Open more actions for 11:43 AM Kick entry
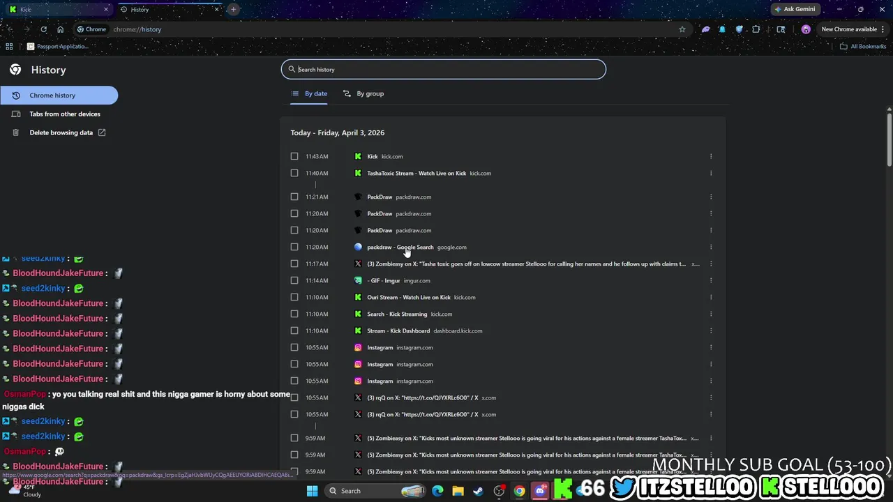893x502 pixels. [x=711, y=156]
